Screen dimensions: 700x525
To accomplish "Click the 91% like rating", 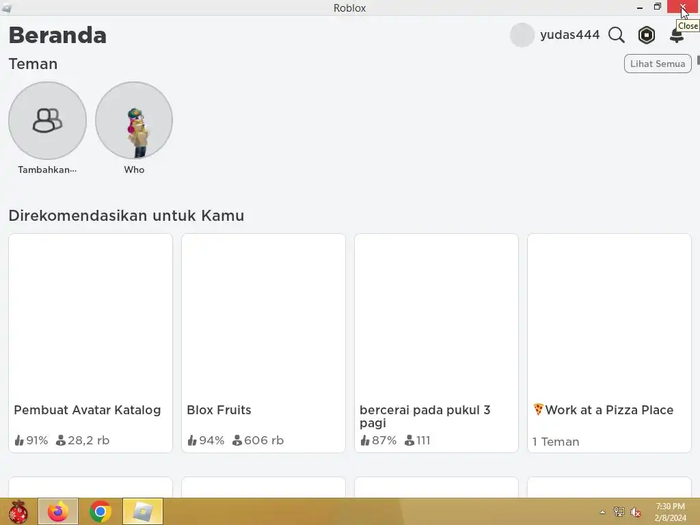I will (31, 440).
